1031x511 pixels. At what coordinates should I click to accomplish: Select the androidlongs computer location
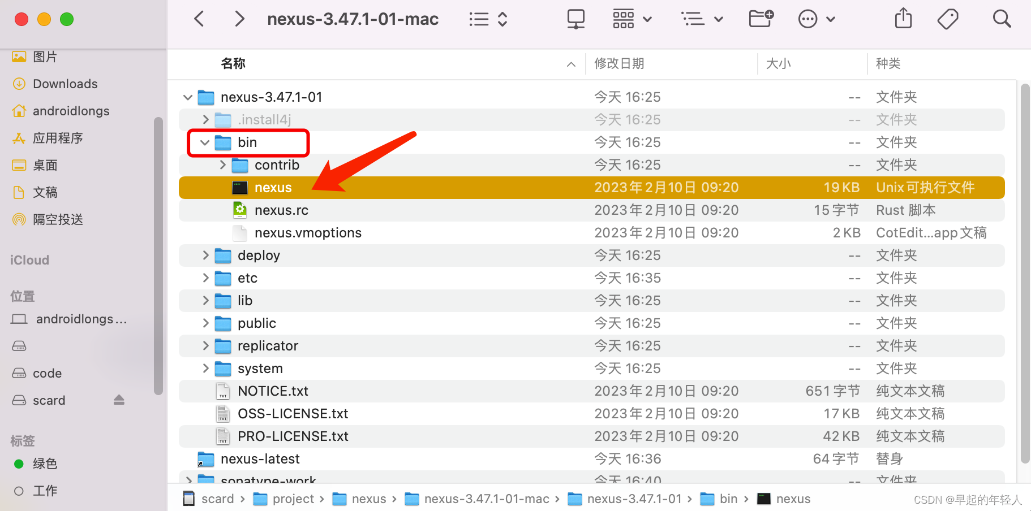(x=81, y=319)
